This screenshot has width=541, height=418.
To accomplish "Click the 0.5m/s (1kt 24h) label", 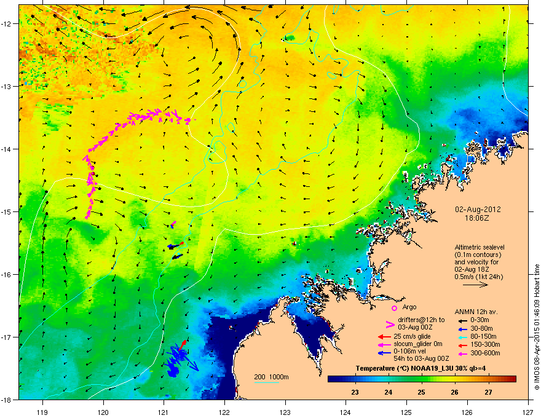I will click(479, 277).
